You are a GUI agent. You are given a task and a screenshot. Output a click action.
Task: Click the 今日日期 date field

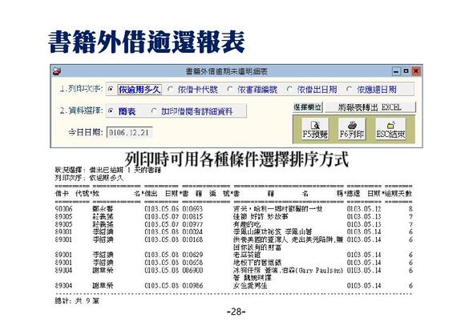(x=129, y=133)
